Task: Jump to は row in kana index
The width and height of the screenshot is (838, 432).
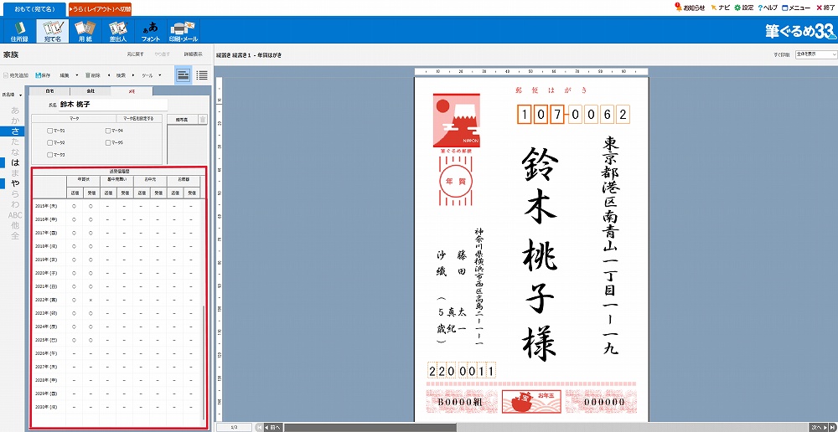Action: pyautogui.click(x=15, y=162)
